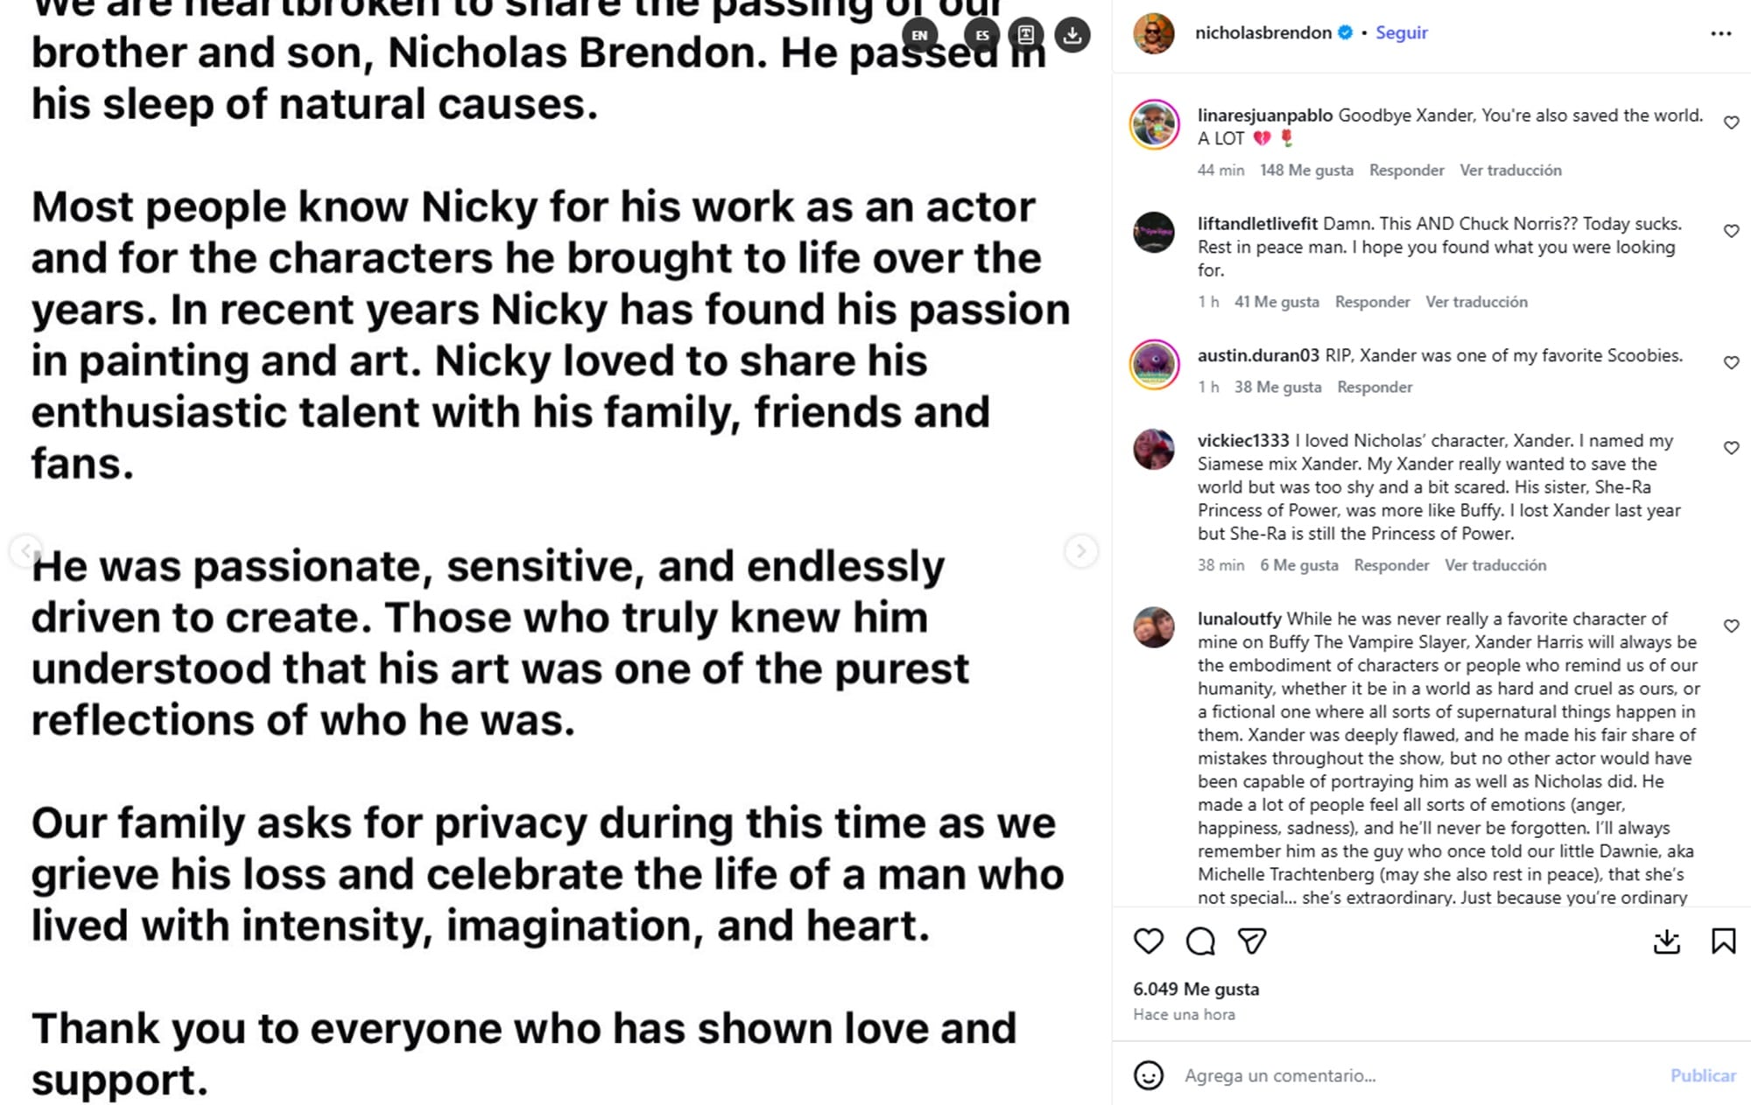
Task: Save the post with the bookmark icon
Action: point(1724,941)
